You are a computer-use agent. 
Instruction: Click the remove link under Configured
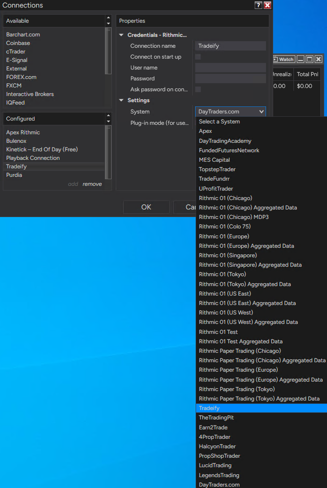click(92, 184)
